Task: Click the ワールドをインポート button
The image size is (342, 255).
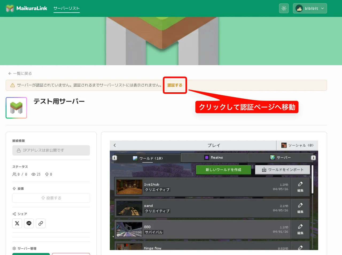Action: point(283,170)
